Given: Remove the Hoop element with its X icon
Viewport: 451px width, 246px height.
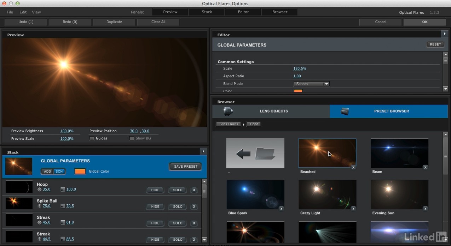Looking at the screenshot, I should (194, 190).
